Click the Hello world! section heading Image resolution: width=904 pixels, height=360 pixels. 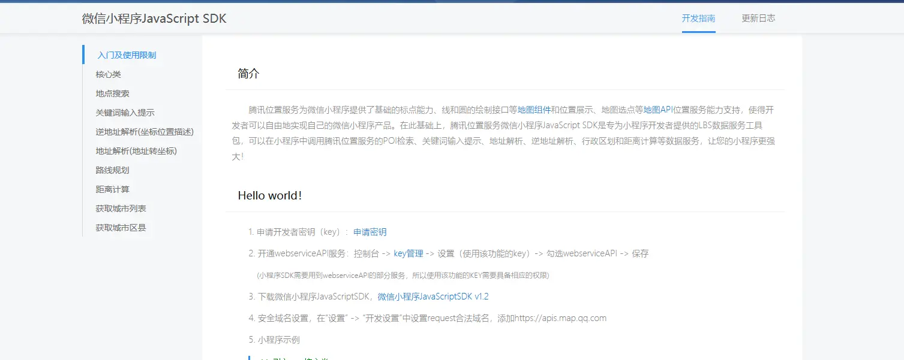tap(270, 195)
